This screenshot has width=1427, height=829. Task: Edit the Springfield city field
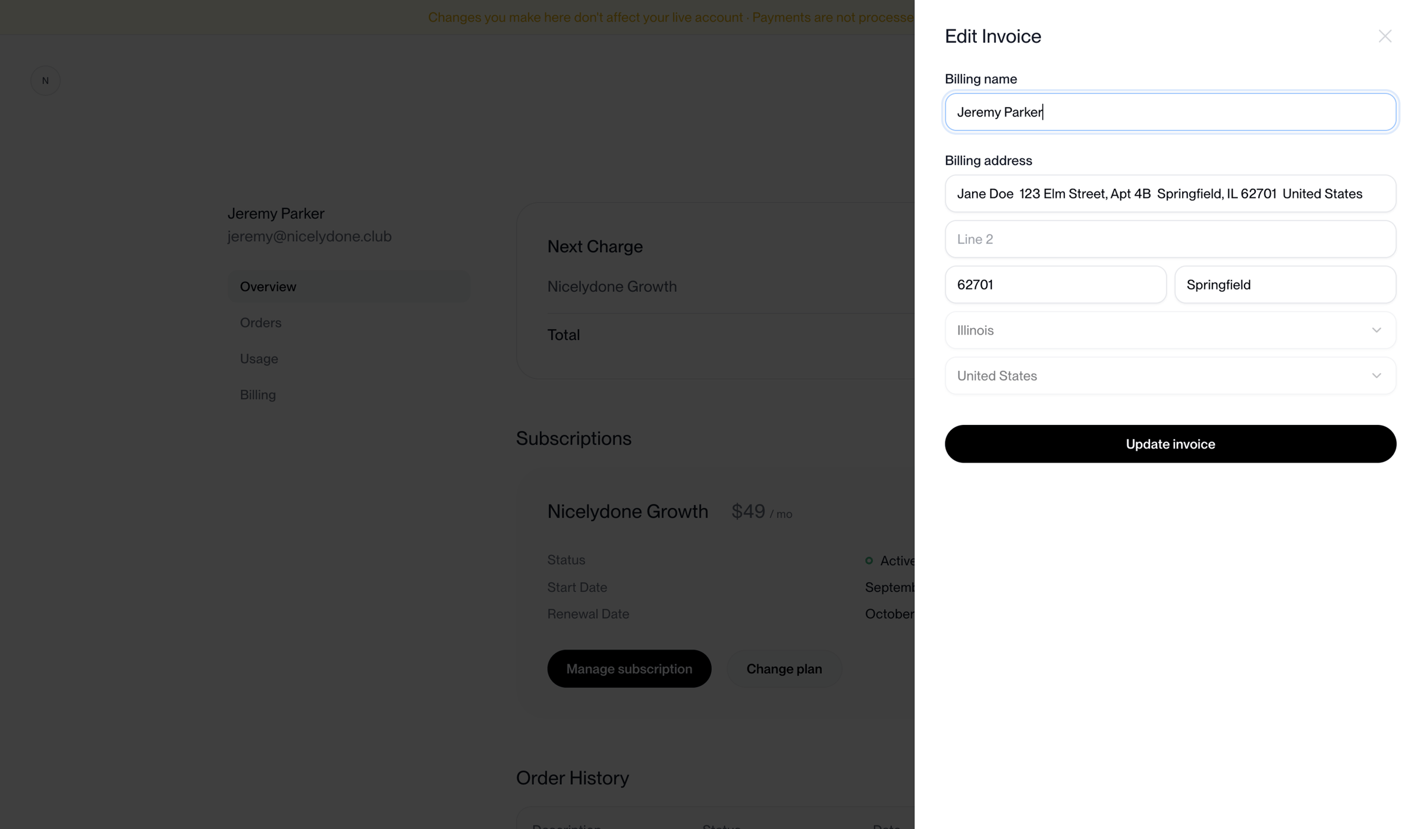[x=1285, y=285]
